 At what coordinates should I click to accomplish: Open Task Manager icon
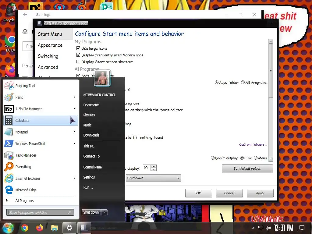pos(9,155)
